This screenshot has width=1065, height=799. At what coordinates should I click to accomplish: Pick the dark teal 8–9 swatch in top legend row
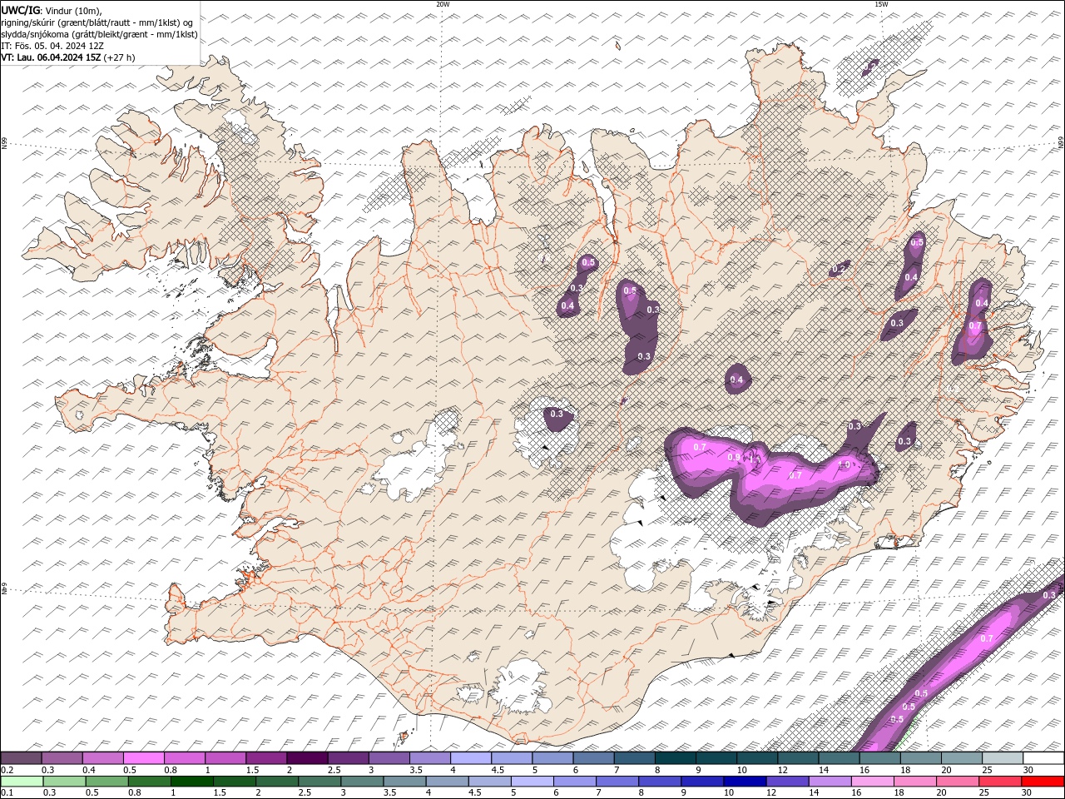pos(675,758)
